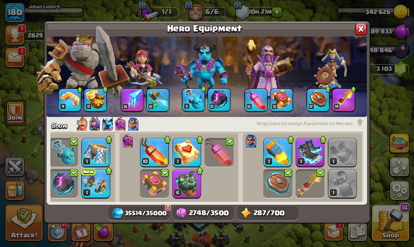
Task: Open the level 10 Life Gem equipment
Action: coord(154,152)
